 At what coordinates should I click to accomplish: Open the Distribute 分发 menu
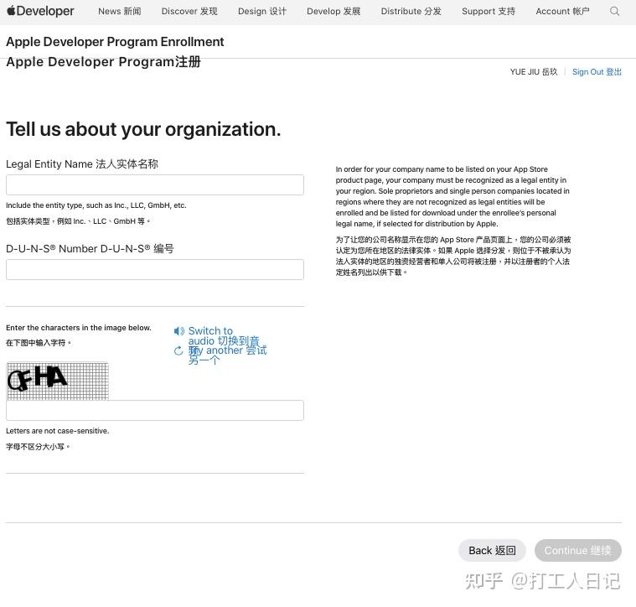411,12
